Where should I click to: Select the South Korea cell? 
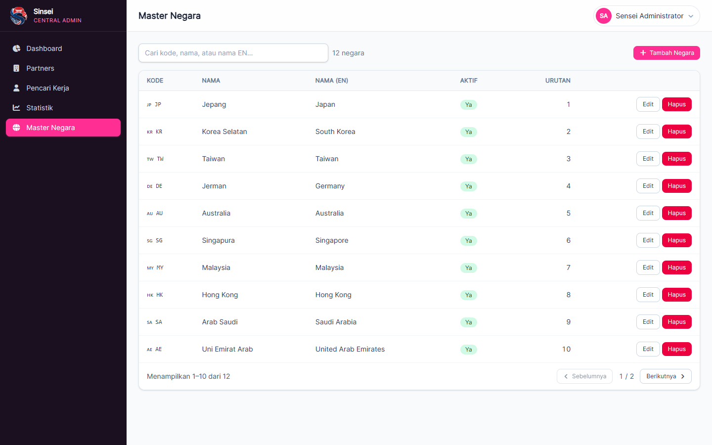click(x=335, y=132)
